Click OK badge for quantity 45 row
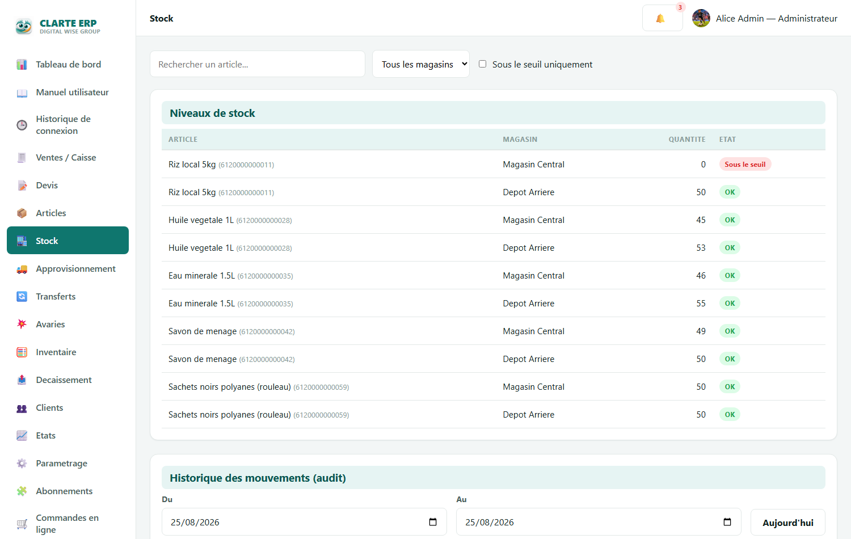851x539 pixels. 730,220
